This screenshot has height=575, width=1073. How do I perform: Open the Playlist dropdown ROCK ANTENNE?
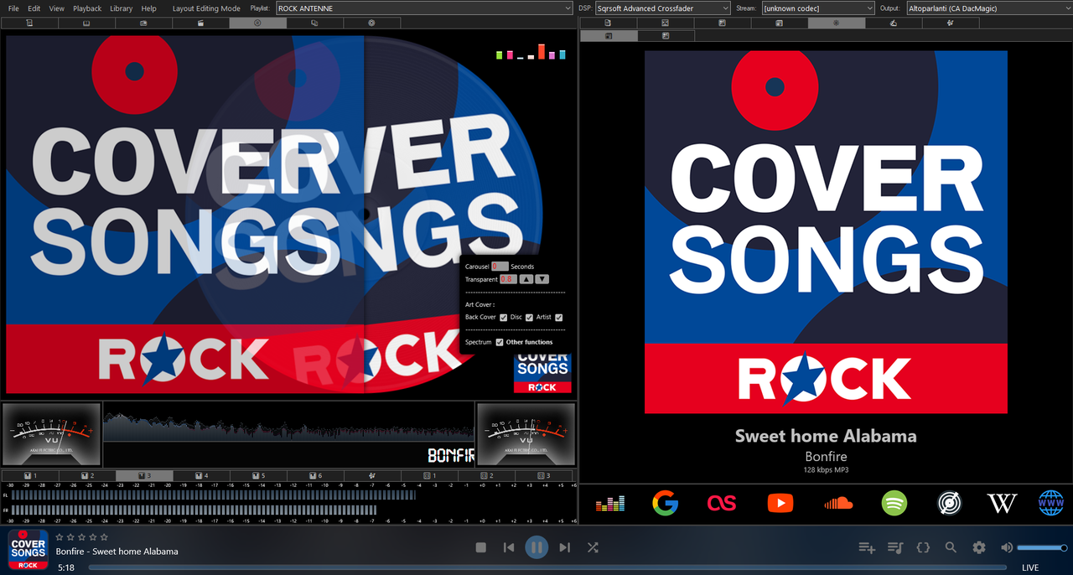[424, 8]
